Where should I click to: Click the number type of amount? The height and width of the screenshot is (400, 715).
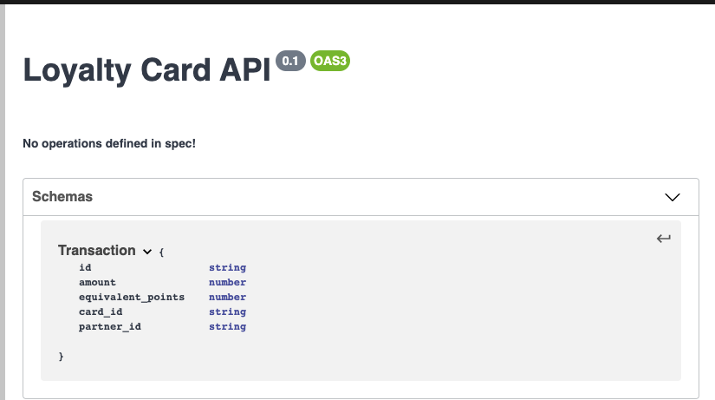[x=227, y=282]
